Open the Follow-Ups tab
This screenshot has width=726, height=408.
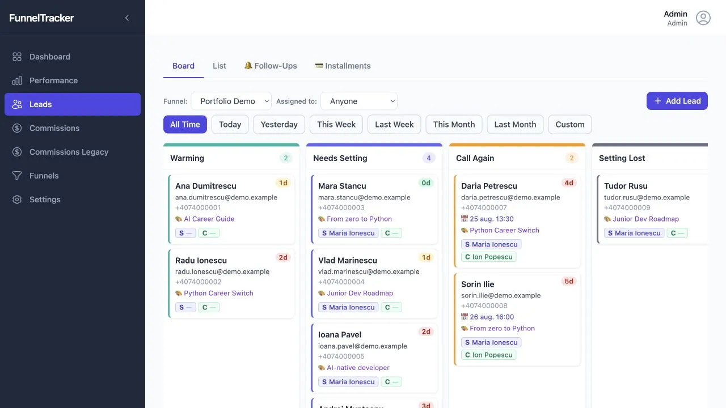tap(271, 66)
